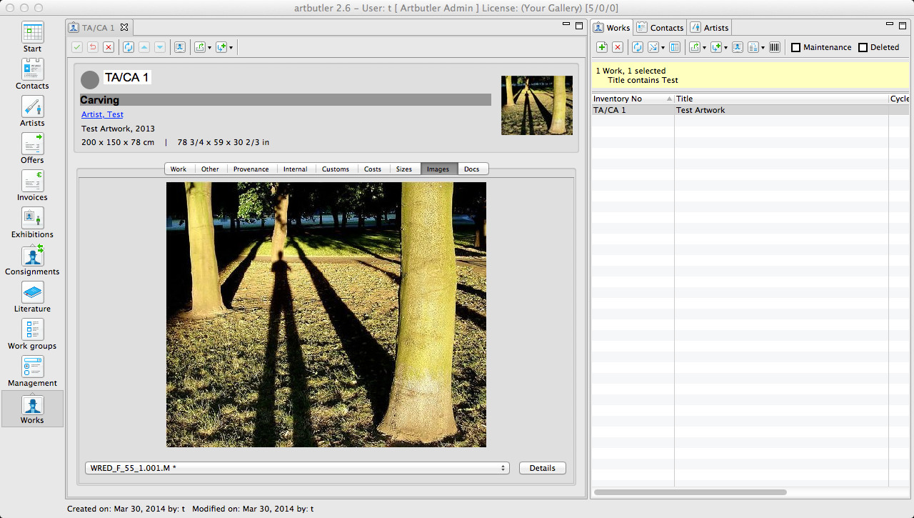Toggle the Deleted checkbox

(863, 47)
